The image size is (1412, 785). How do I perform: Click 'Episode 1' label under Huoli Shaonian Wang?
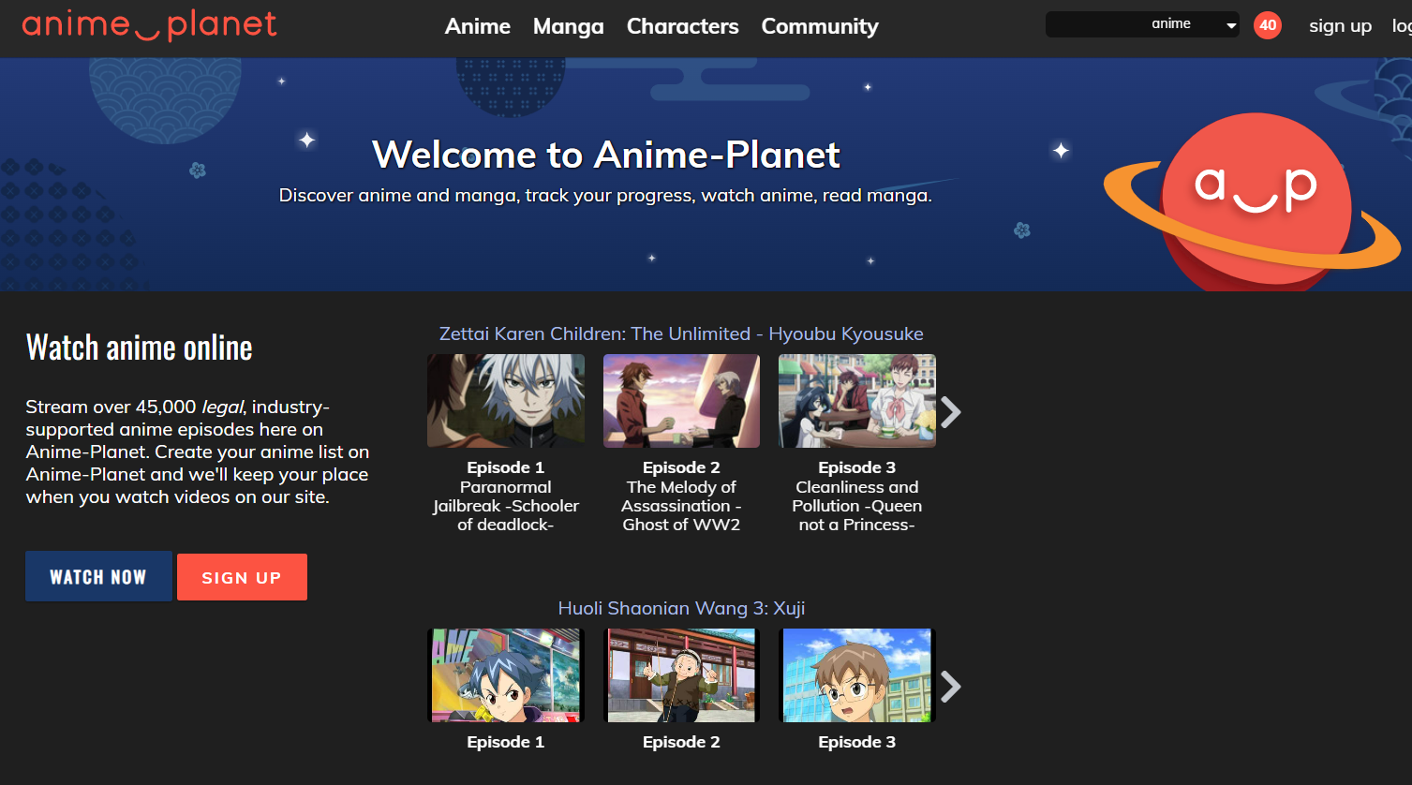click(506, 742)
